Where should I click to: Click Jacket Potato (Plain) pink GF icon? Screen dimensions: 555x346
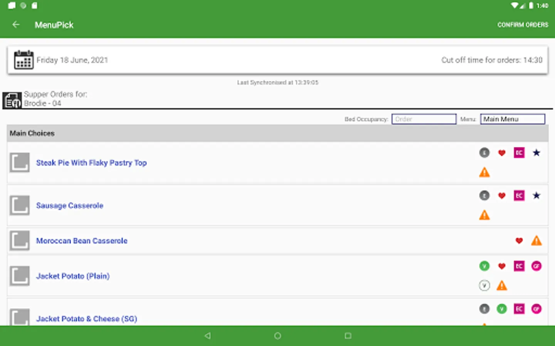[536, 266]
